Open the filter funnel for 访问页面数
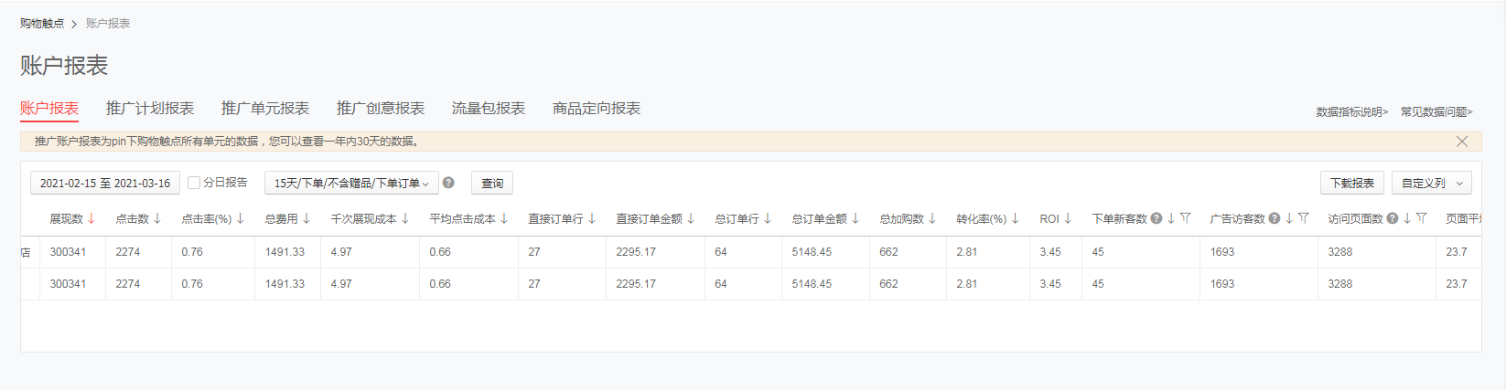The height and width of the screenshot is (390, 1506). click(1422, 218)
